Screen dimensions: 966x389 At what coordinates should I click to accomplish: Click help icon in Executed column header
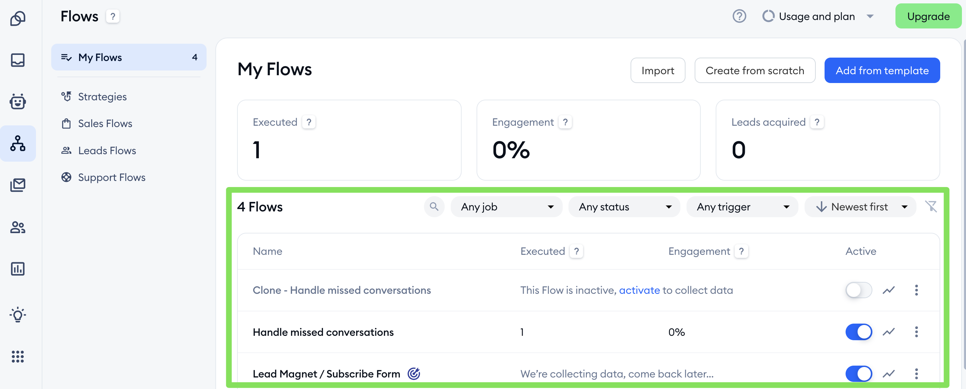click(576, 251)
